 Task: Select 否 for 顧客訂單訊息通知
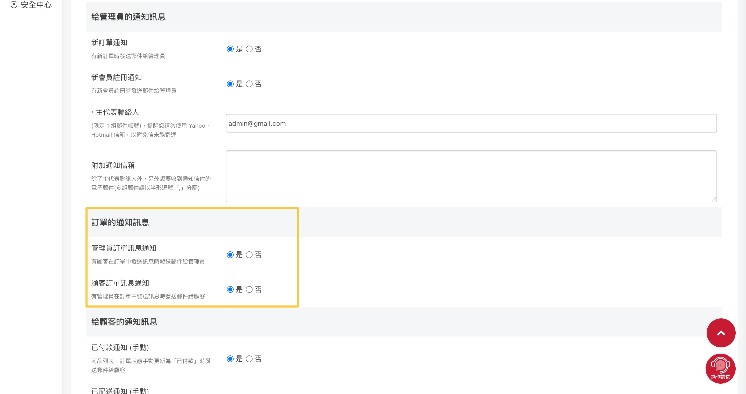(249, 289)
